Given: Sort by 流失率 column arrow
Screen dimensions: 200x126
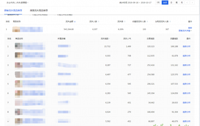Looking at the screenshot, I should 125,22.
